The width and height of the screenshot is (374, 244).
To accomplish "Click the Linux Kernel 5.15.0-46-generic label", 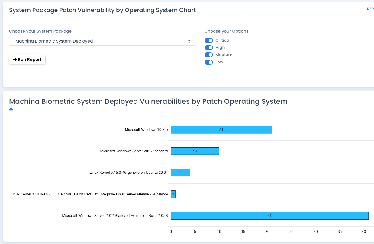I will pyautogui.click(x=129, y=173).
